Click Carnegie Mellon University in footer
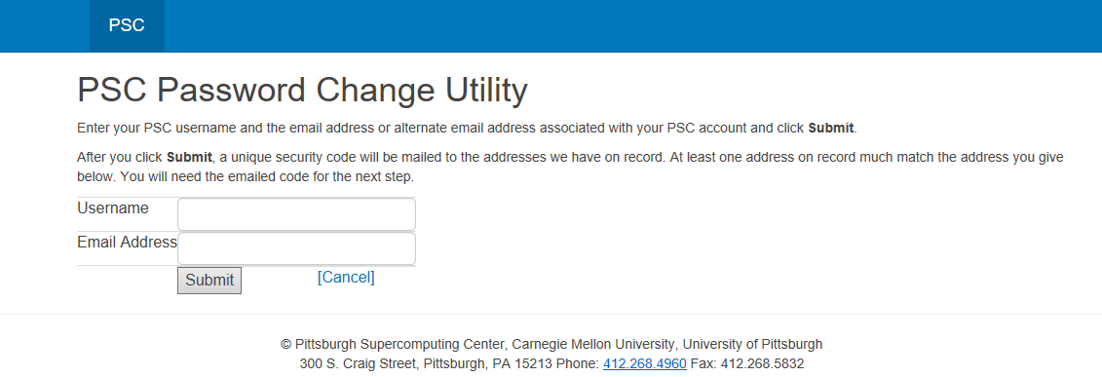This screenshot has height=377, width=1102. (x=593, y=344)
